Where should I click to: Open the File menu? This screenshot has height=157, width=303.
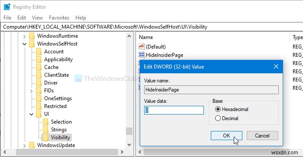pos(7,18)
